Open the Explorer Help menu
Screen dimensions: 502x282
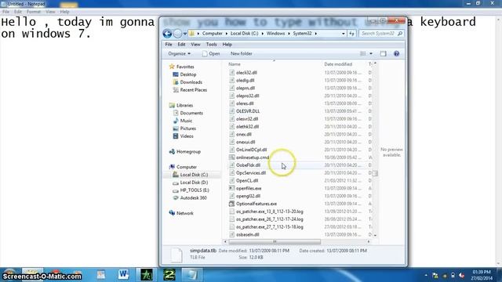point(227,45)
